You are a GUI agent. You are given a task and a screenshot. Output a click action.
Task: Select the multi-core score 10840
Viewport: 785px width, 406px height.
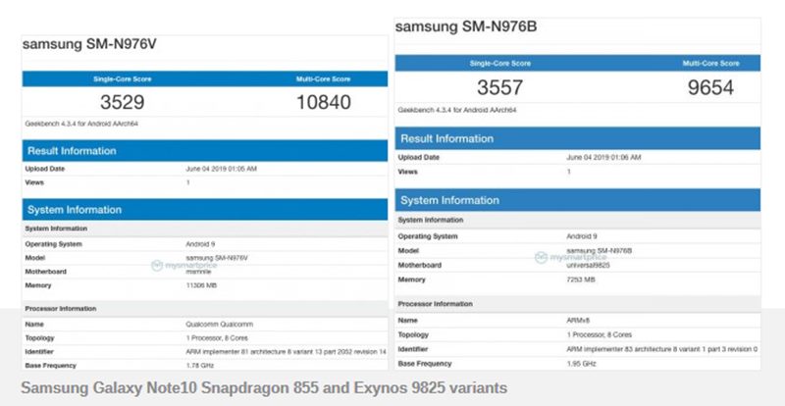[x=324, y=102]
